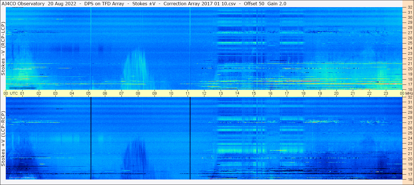Click the 16 hour tick on the time axis

tap(270, 93)
